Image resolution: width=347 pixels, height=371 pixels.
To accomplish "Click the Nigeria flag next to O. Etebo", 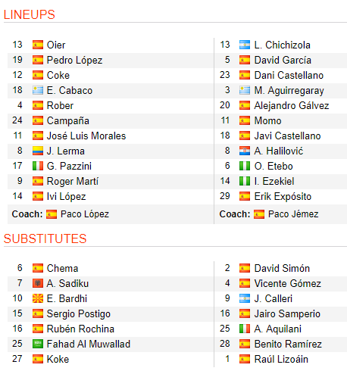I will 245,166.
